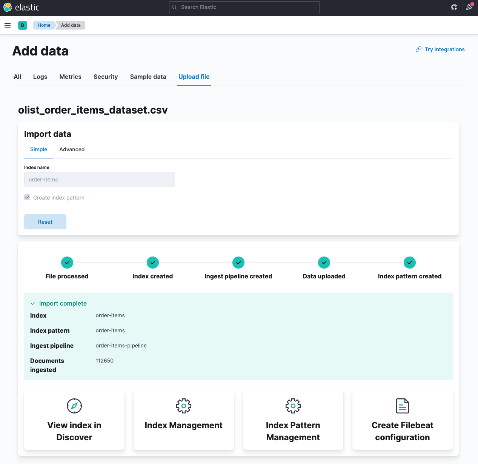Viewport: 478px width, 464px height.
Task: Switch to the Sample data tab
Action: pos(148,77)
